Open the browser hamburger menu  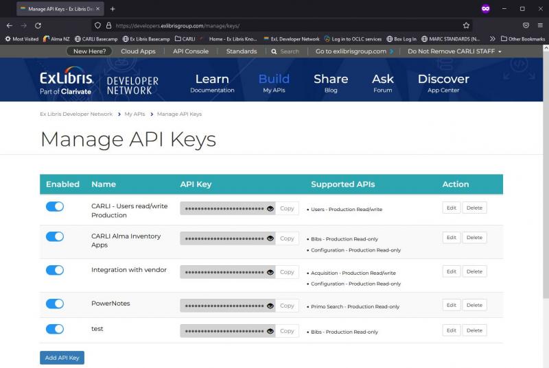[x=540, y=25]
